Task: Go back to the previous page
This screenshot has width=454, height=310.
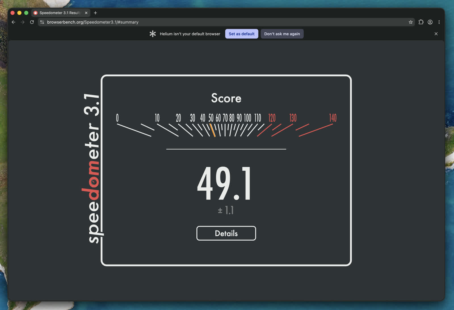Action: (x=13, y=22)
